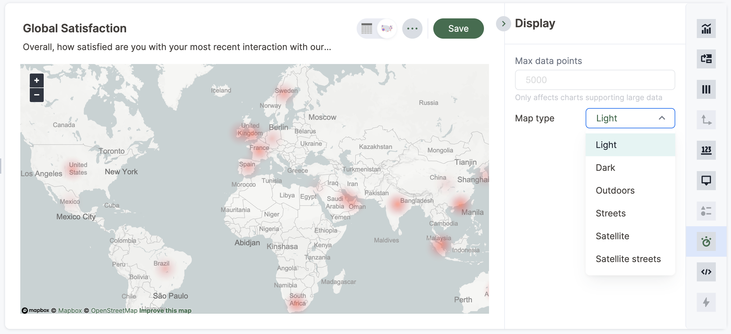Choose the Streets map type option
This screenshot has height=334, width=731.
point(630,213)
